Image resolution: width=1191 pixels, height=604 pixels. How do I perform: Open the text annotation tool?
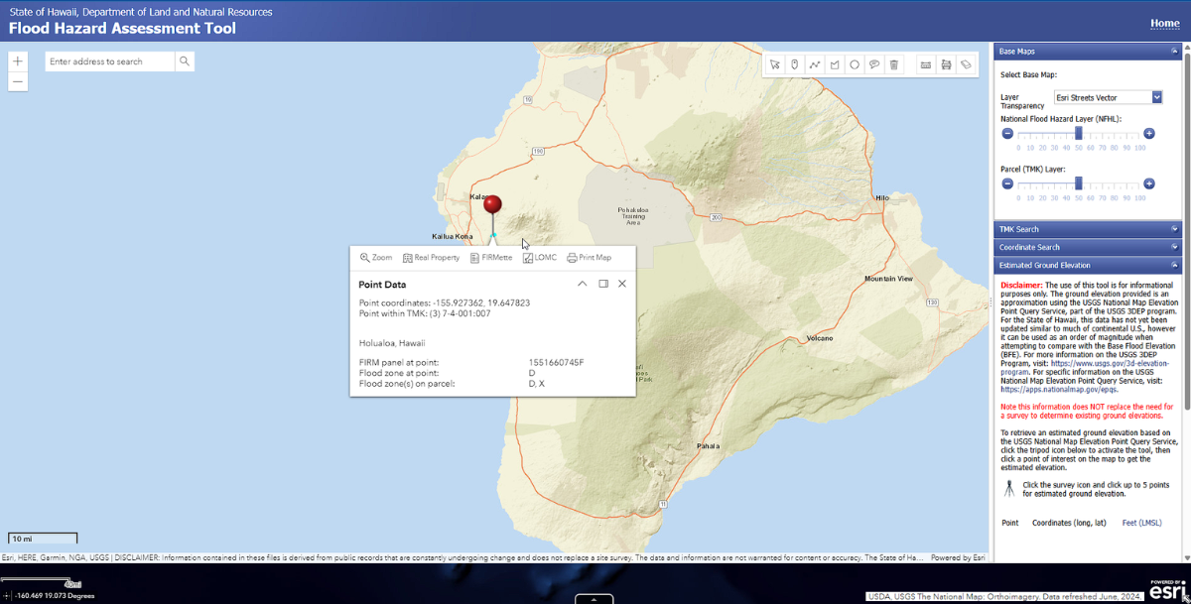click(x=874, y=63)
